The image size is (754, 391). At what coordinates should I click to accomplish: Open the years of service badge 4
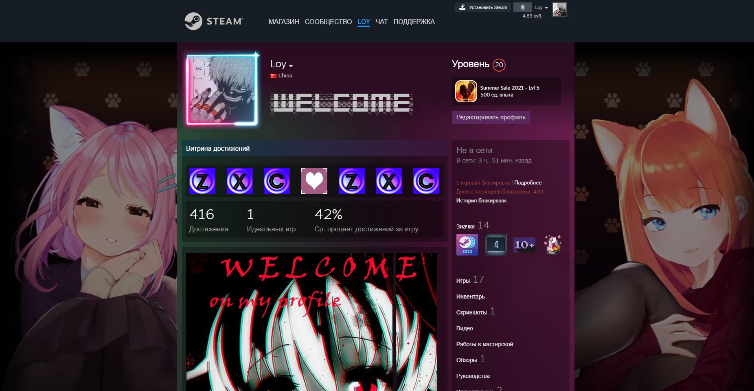tap(496, 245)
